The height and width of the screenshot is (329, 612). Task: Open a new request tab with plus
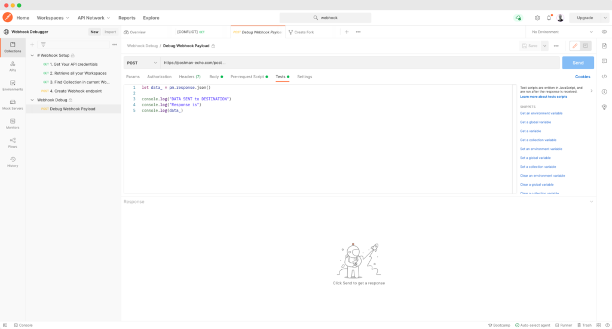point(347,32)
